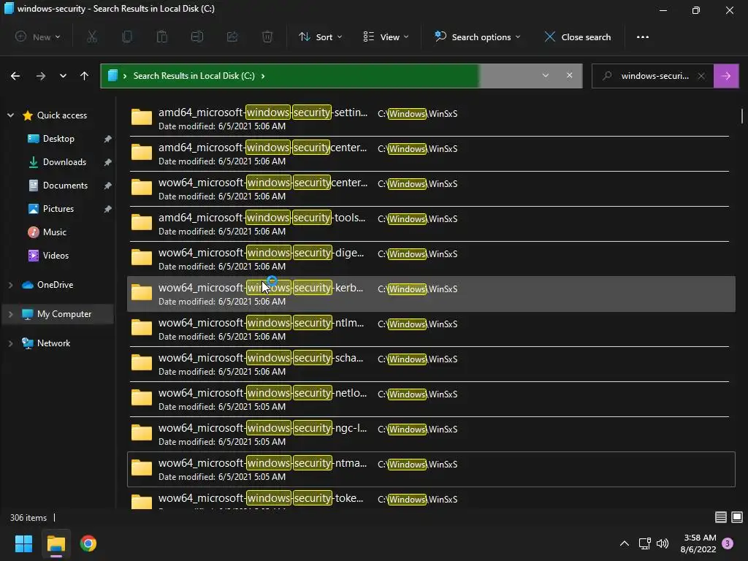Stop loading in the address bar
The height and width of the screenshot is (561, 748).
[x=570, y=75]
